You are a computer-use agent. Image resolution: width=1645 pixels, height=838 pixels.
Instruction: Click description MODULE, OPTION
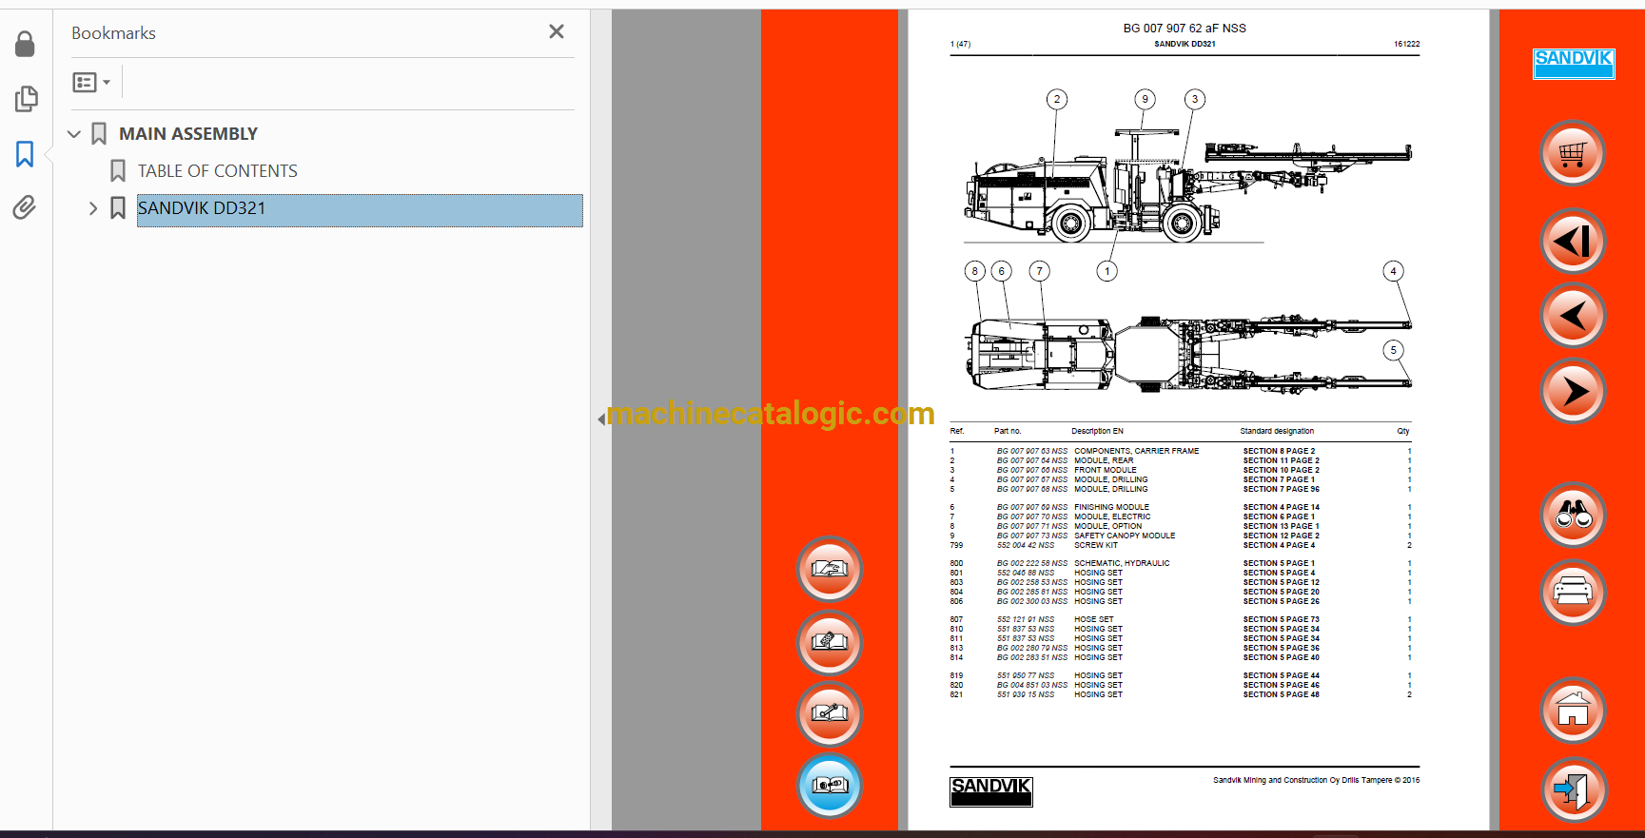tap(1108, 526)
